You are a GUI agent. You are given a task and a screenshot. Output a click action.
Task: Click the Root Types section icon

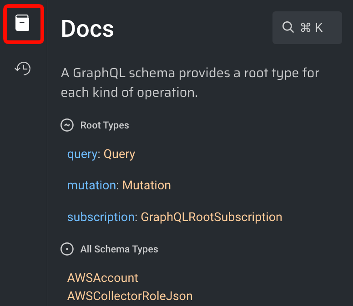67,125
